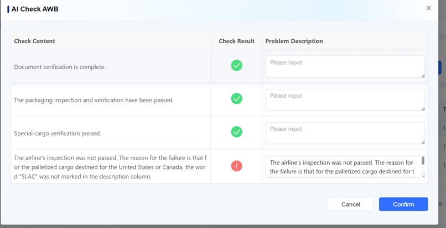Screen dimensions: 446x228
Task: Focus Problem Description input for packaging inspection row
Action: [x=345, y=100]
